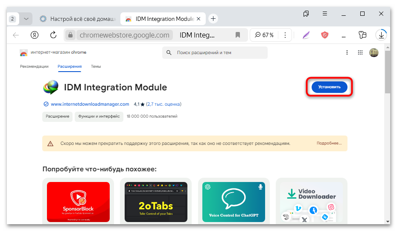Screen dimensions: 397x231
Task: Click интернет-магазин chrome title text
Action: [x=58, y=52]
